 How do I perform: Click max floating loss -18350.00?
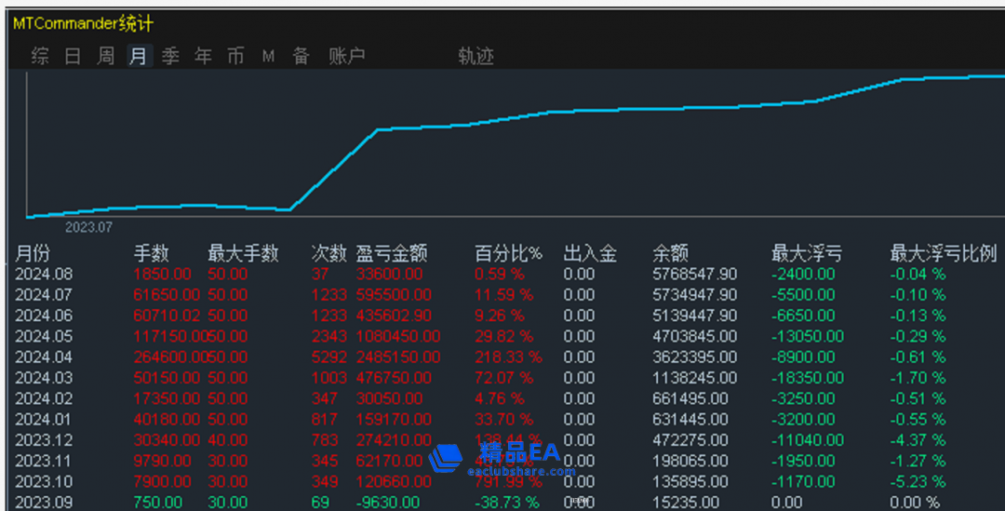(x=808, y=378)
